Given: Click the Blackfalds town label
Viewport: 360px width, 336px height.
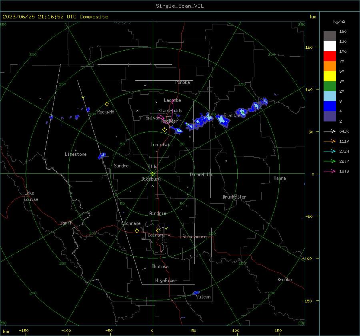Looking at the screenshot, I should click(170, 111).
